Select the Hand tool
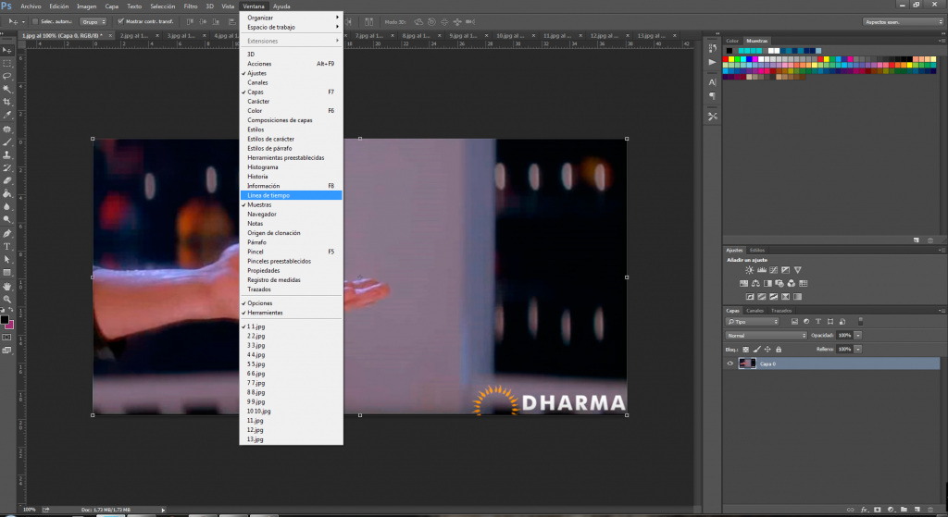Screen dimensions: 948x517 pyautogui.click(x=7, y=287)
